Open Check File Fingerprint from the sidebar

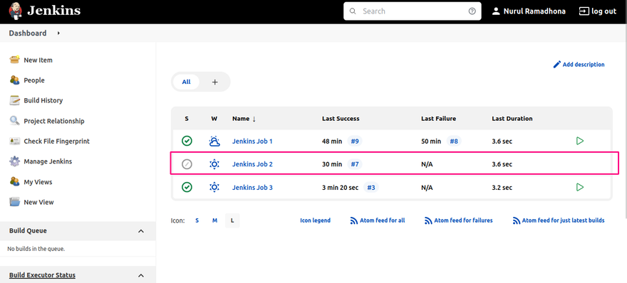click(57, 141)
